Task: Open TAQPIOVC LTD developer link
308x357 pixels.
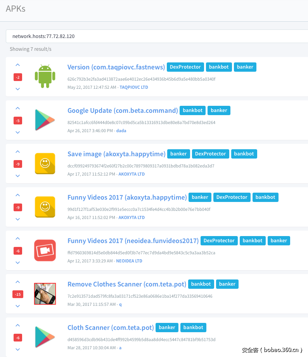Action: click(x=133, y=88)
